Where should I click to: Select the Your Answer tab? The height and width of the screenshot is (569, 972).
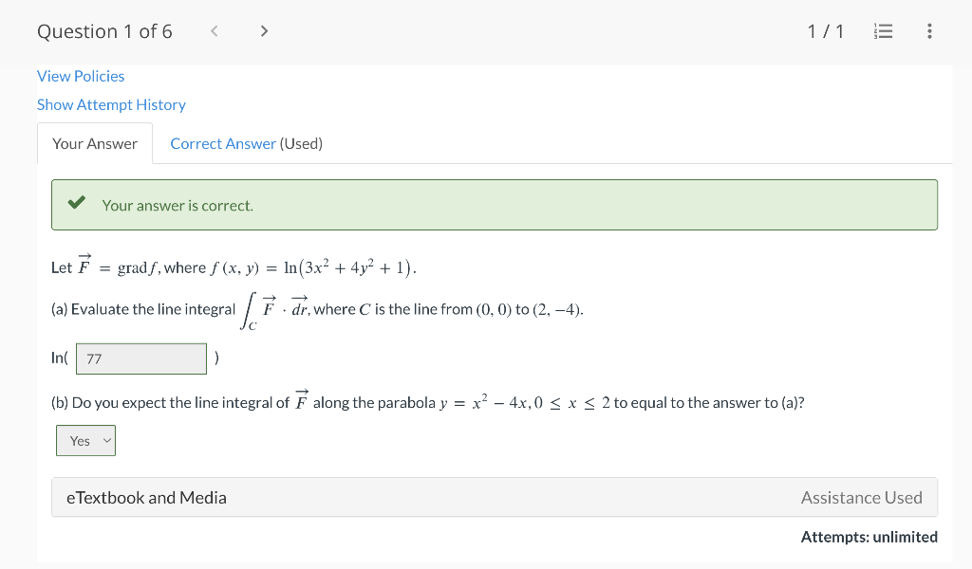pos(95,143)
